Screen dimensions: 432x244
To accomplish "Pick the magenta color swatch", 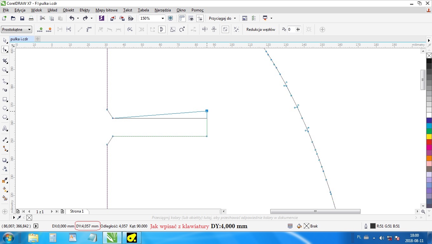I will 429,147.
